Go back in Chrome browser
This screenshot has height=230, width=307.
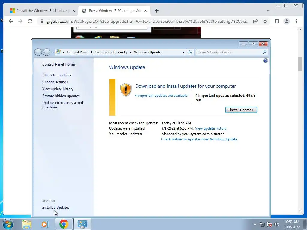point(11,21)
